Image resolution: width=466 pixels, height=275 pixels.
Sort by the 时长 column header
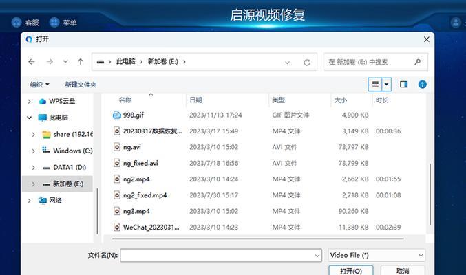tap(382, 100)
